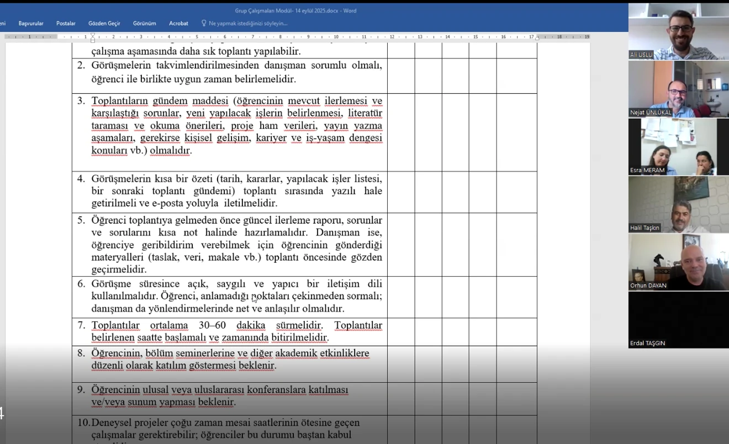Select Nejat ÜNLÜKAL's video tile
This screenshot has height=444, width=729.
678,88
